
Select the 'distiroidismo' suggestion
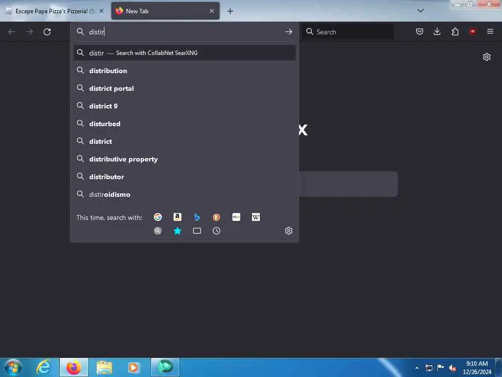point(185,194)
